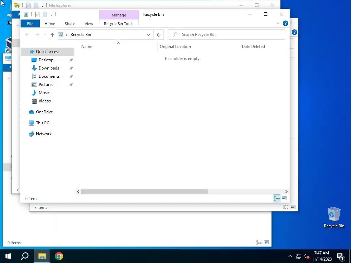Launch Google Chrome from the taskbar
This screenshot has height=263, width=351.
coord(59,256)
